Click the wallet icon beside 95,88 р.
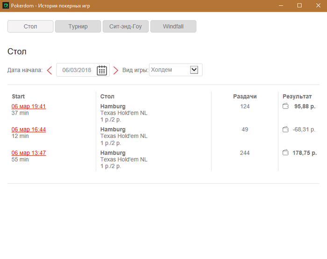The image size is (327, 259). (x=285, y=106)
